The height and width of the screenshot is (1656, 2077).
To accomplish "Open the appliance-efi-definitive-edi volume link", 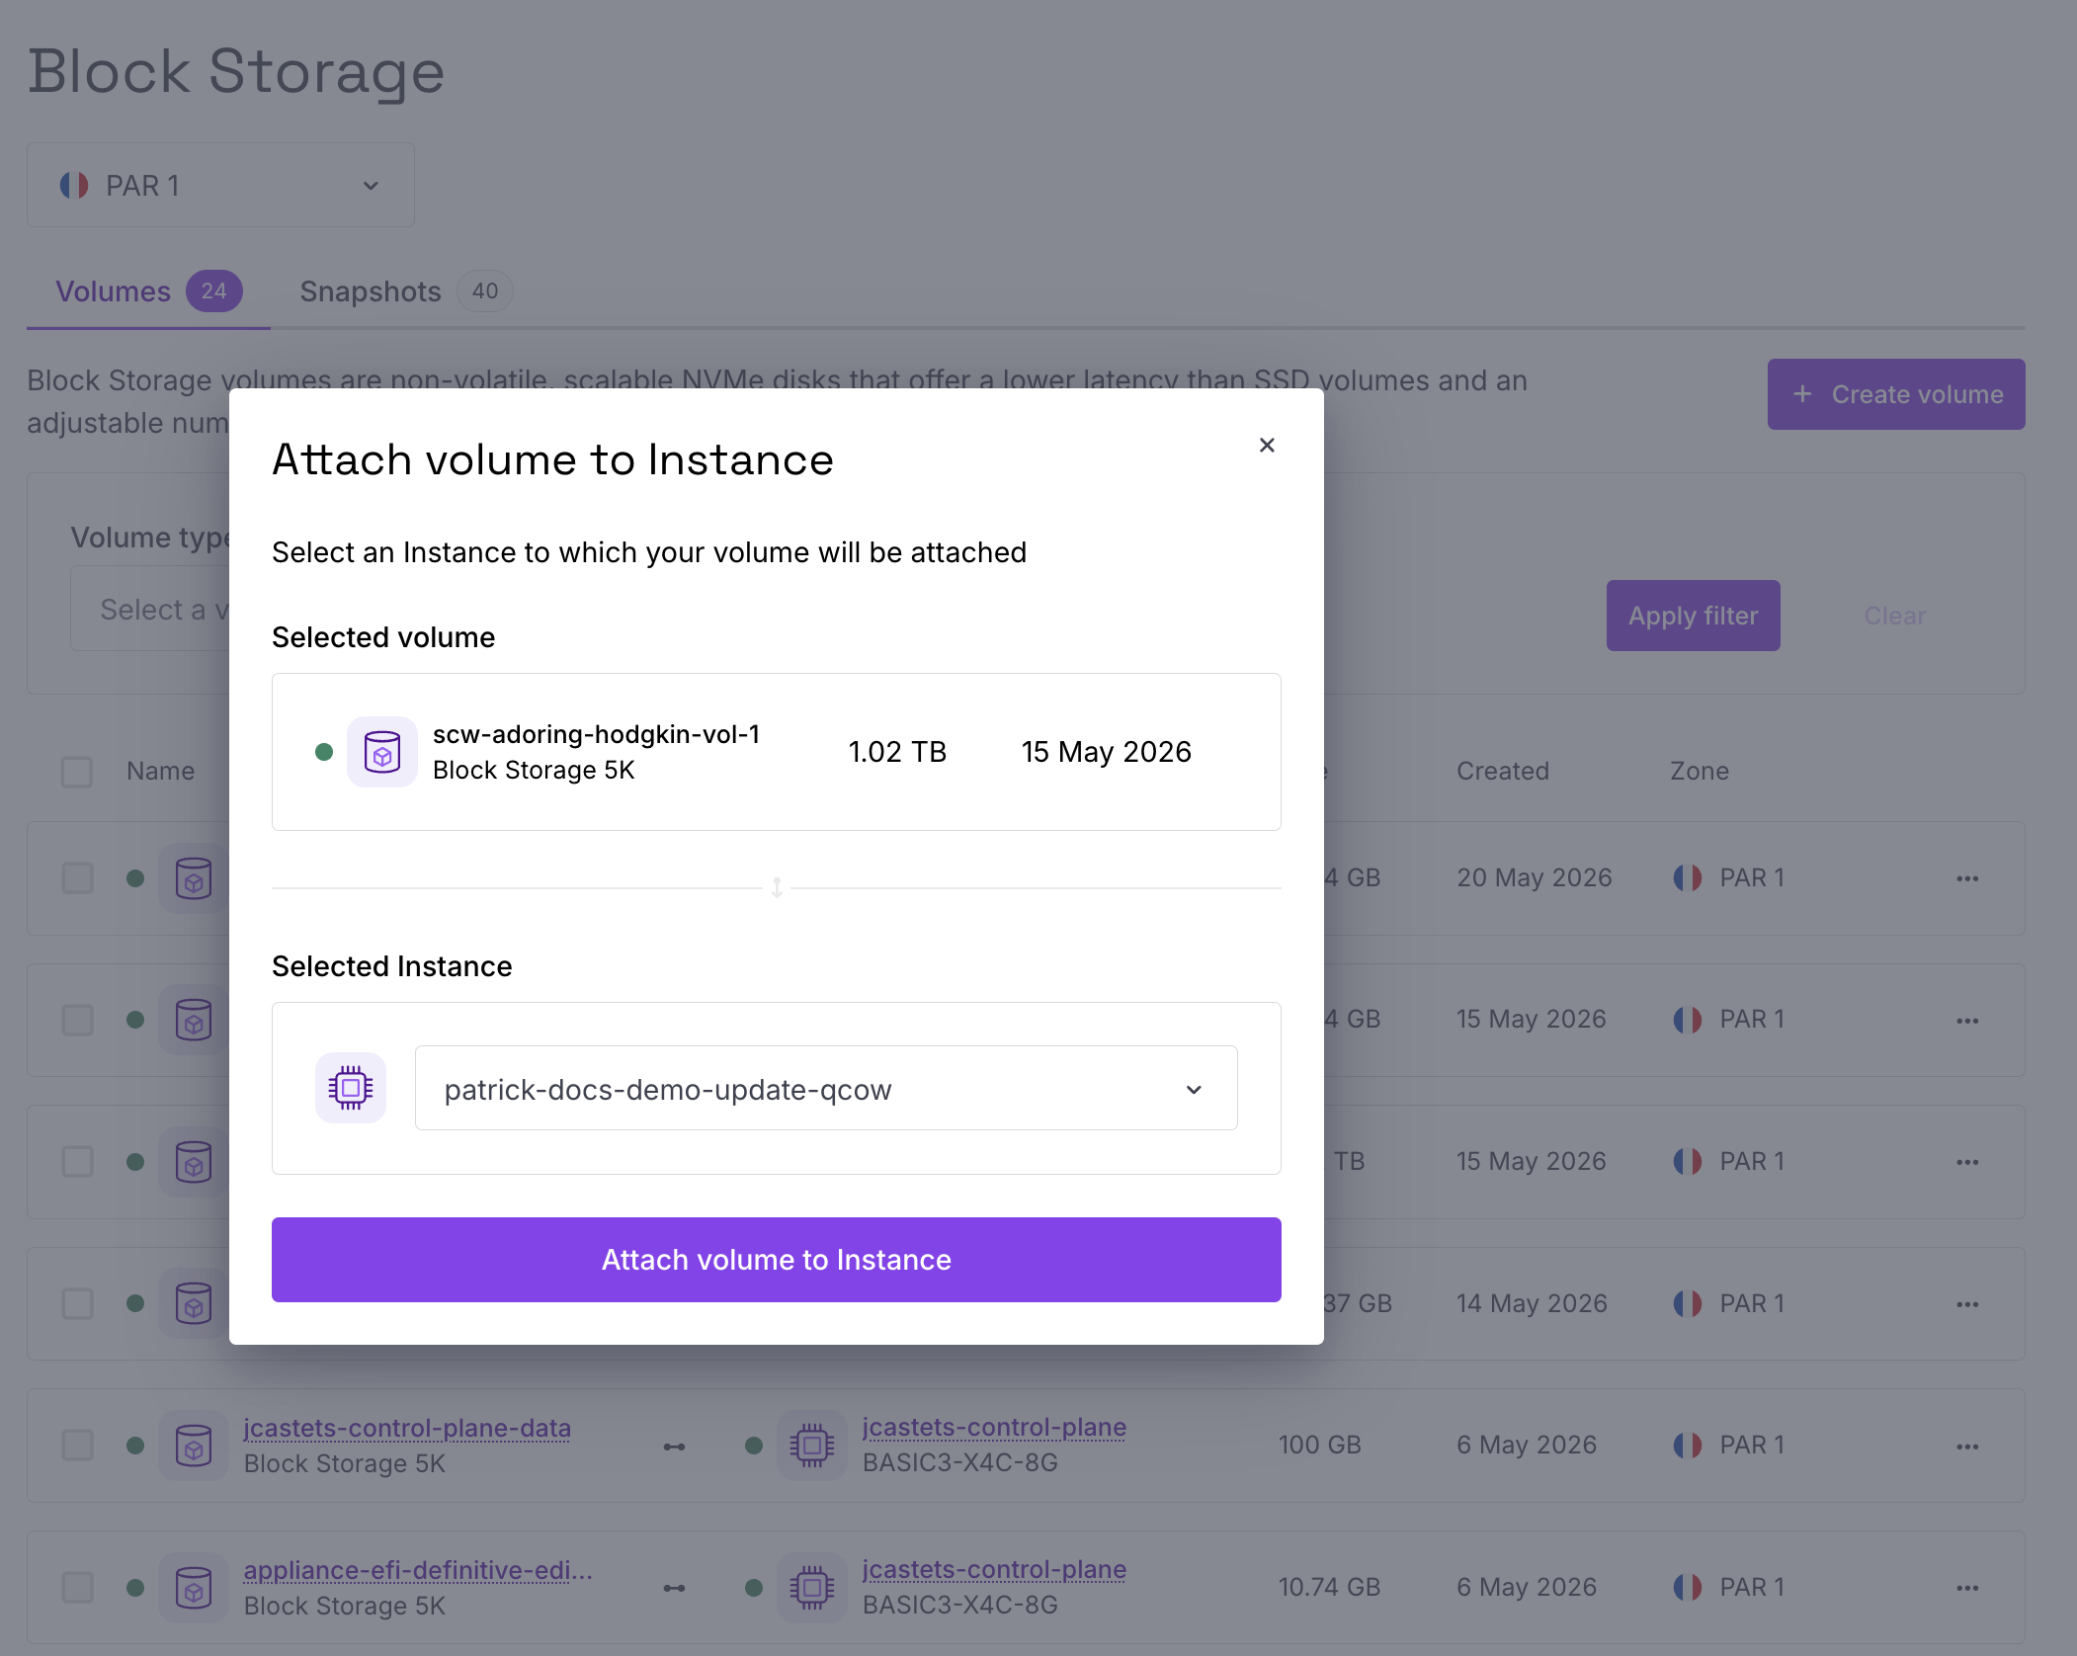I will point(418,1570).
